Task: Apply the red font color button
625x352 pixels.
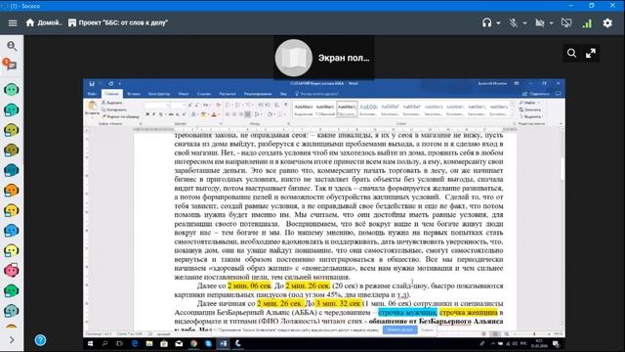Action: [214, 115]
